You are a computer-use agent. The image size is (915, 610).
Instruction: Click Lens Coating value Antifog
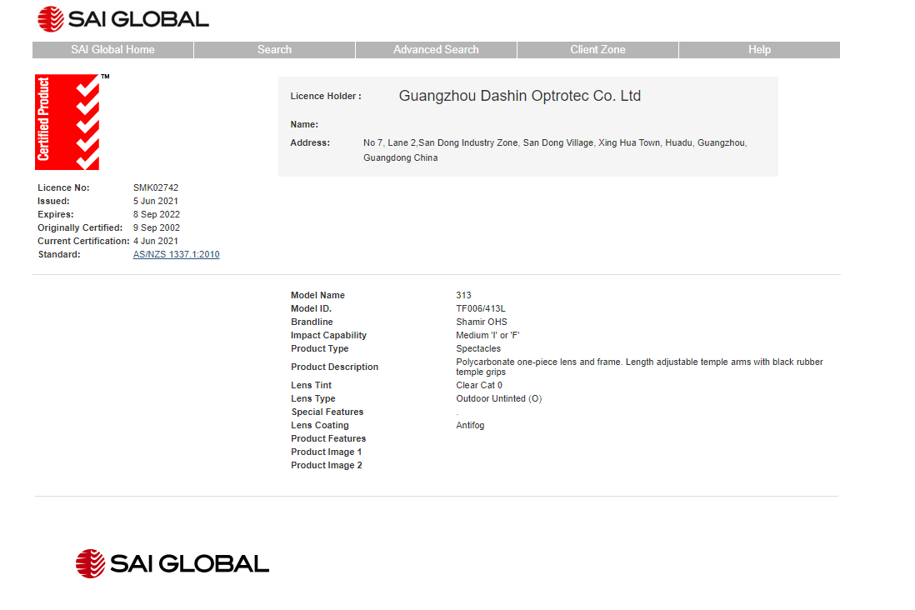[470, 426]
